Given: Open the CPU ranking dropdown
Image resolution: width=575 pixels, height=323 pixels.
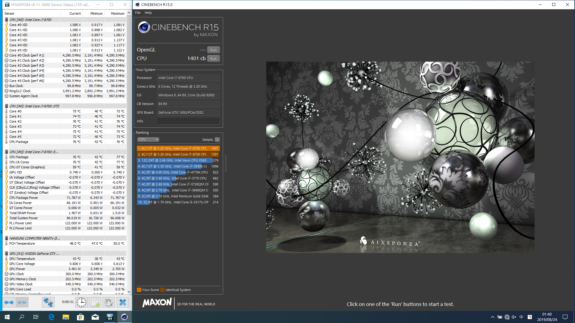Looking at the screenshot, I should (x=148, y=139).
